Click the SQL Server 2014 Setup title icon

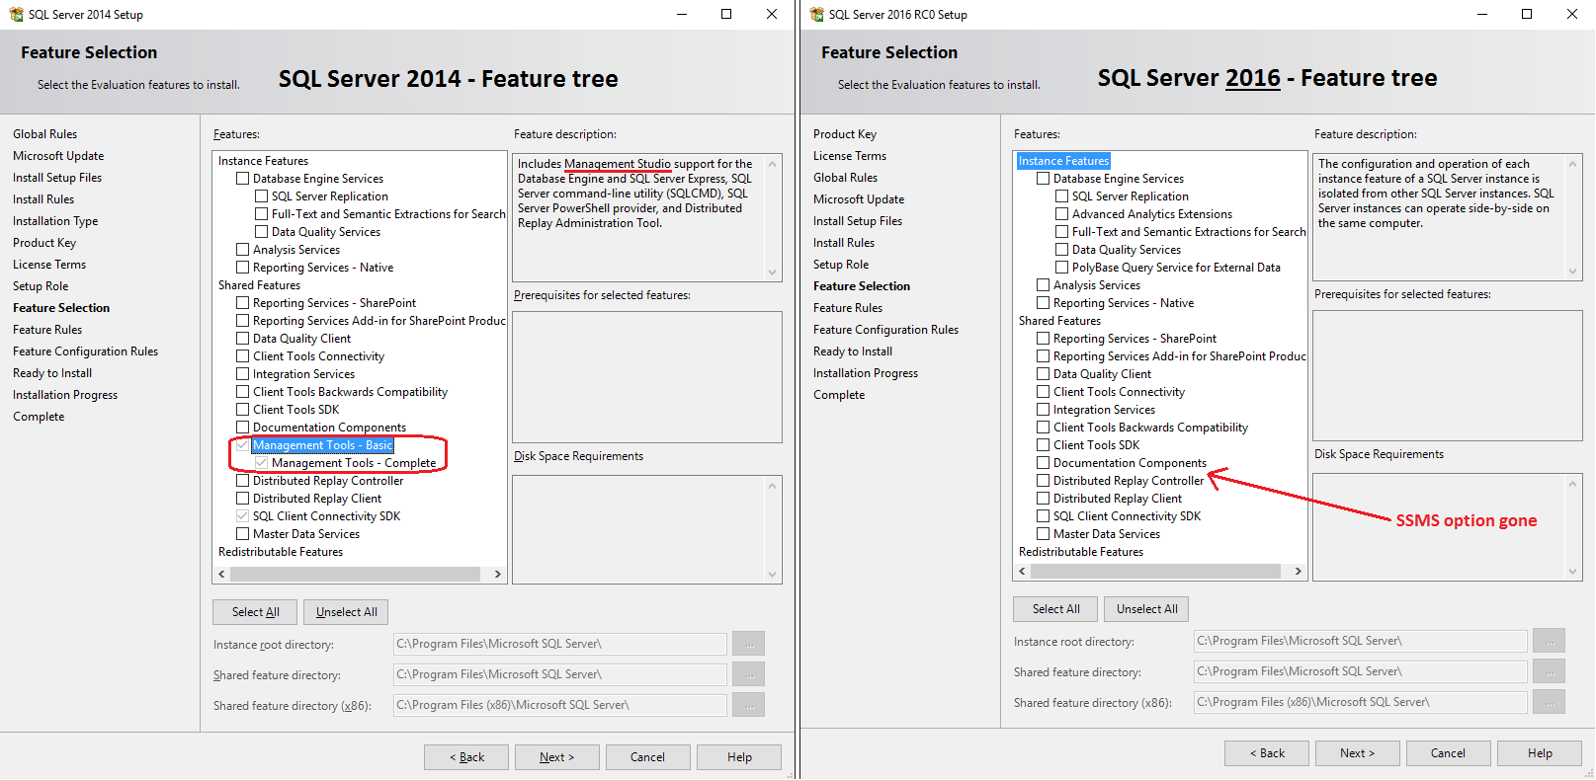[x=16, y=14]
